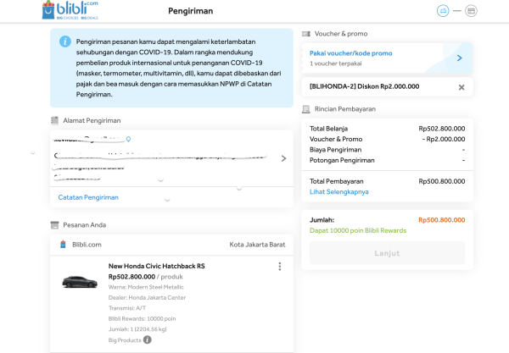The image size is (509, 353).
Task: Click the Alamat Pengiriman address icon
Action: pos(54,120)
